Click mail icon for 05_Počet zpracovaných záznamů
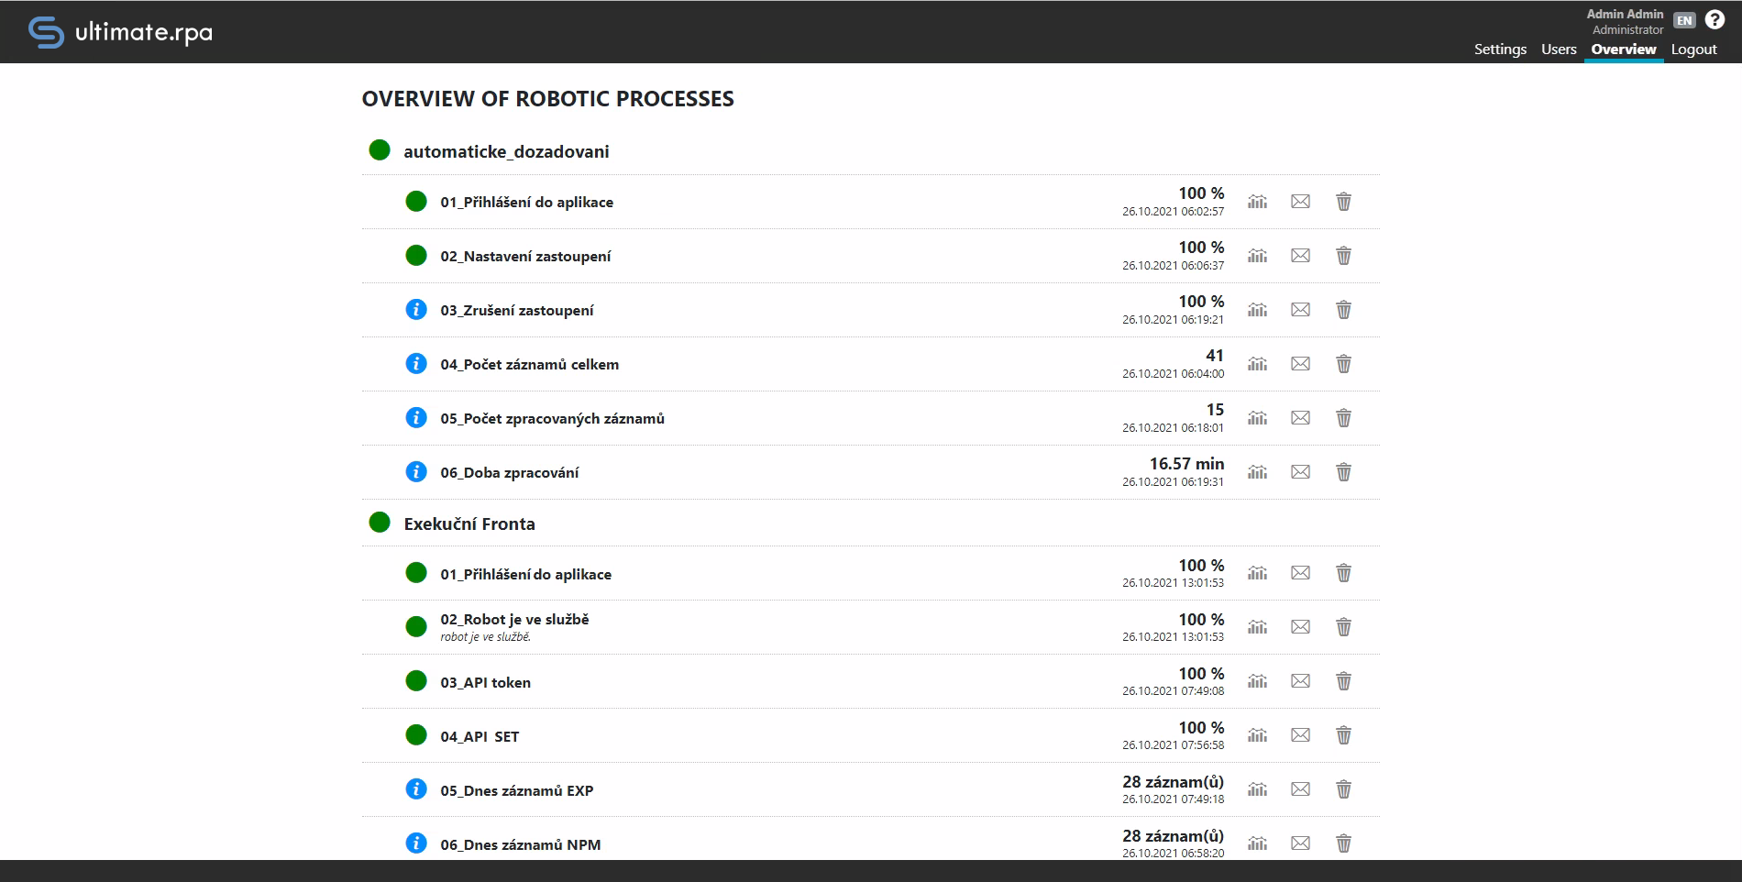The height and width of the screenshot is (882, 1742). (1300, 418)
